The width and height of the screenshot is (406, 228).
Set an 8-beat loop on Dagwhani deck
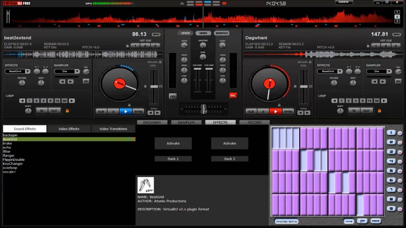click(363, 101)
